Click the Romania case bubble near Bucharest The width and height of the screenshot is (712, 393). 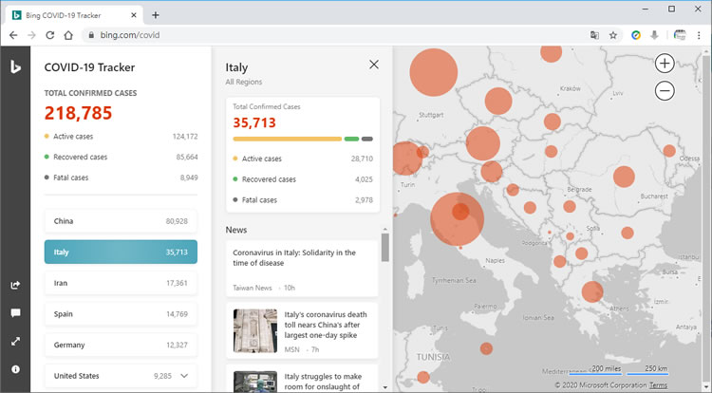[x=624, y=177]
